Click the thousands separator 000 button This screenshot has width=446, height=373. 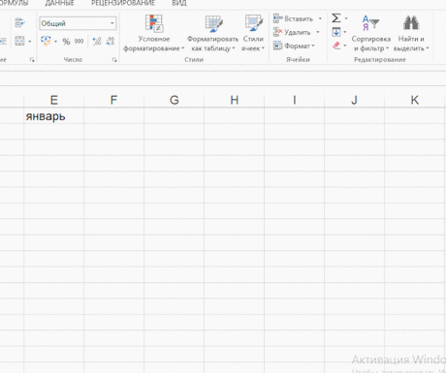pyautogui.click(x=79, y=42)
